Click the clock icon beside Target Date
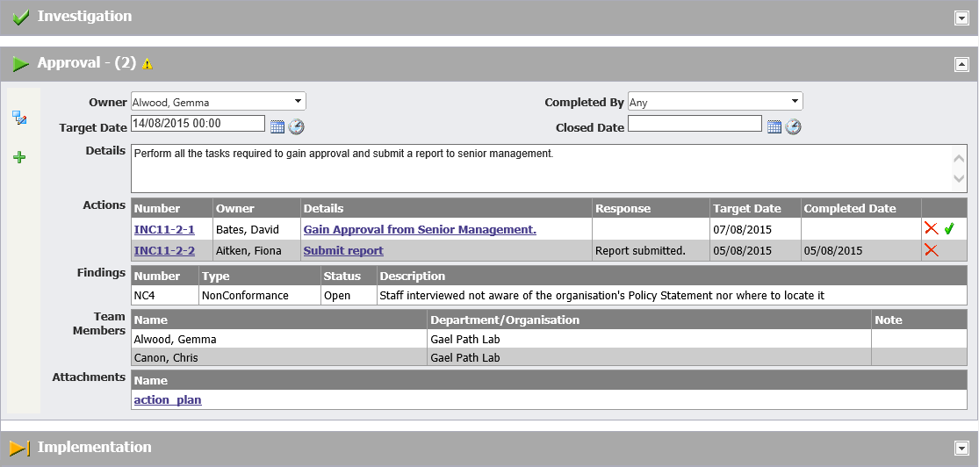Viewport: 979px width, 467px height. [x=297, y=126]
